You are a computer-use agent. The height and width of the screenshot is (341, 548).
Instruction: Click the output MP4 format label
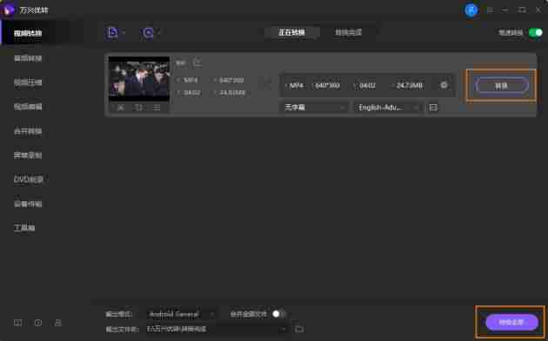(297, 85)
